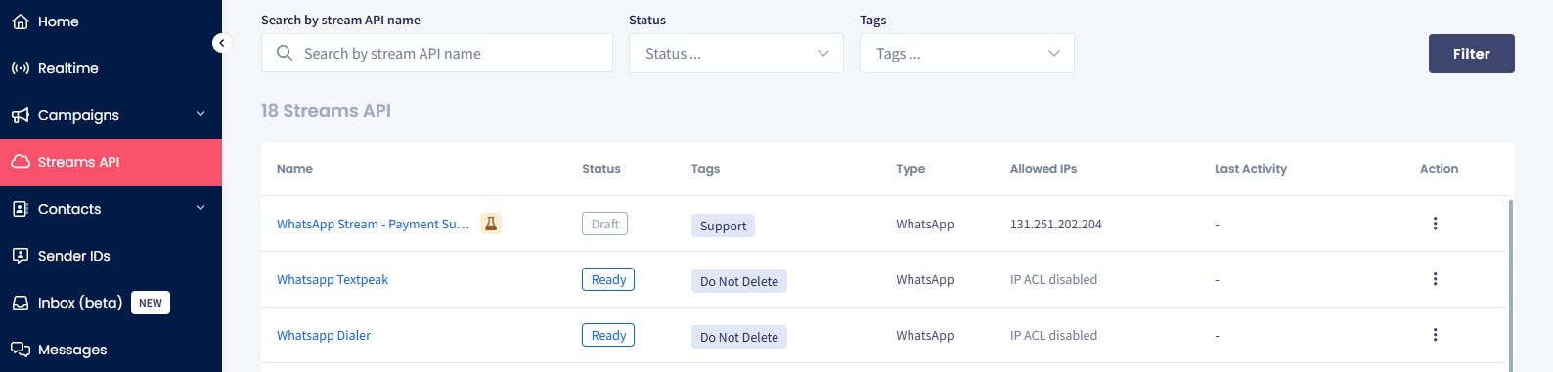Viewport: 1553px width, 372px height.
Task: Go to Messages in the sidebar
Action: pyautogui.click(x=111, y=350)
